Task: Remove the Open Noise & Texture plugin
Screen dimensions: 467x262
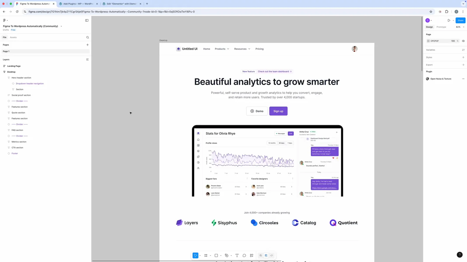Action: point(463,79)
